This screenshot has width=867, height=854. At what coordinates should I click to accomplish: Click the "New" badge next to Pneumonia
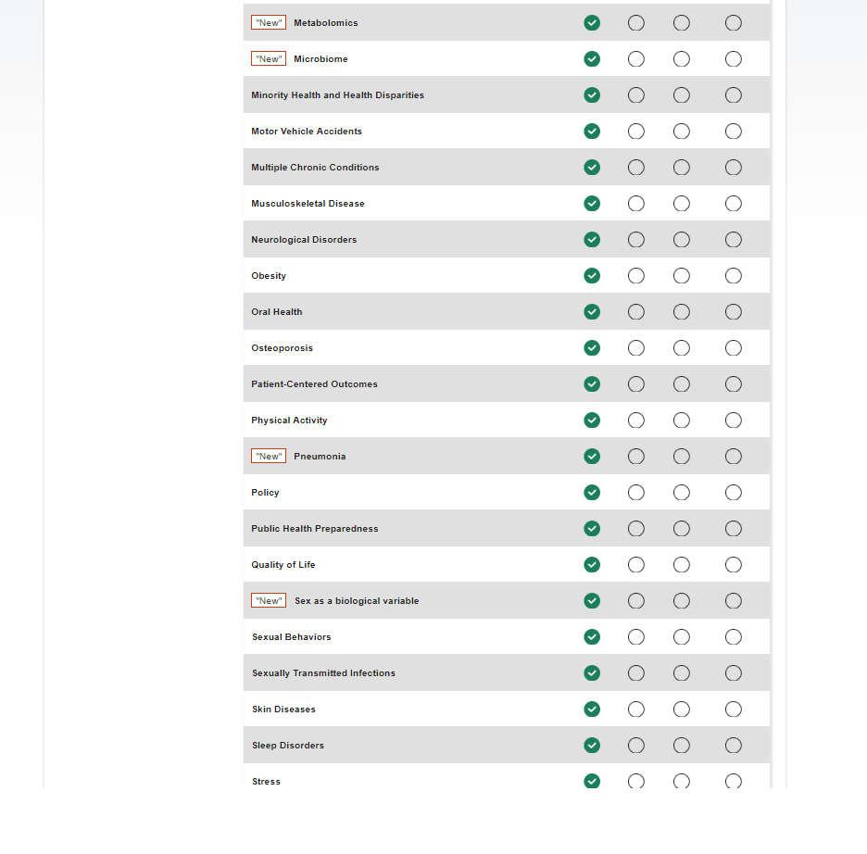click(x=269, y=457)
